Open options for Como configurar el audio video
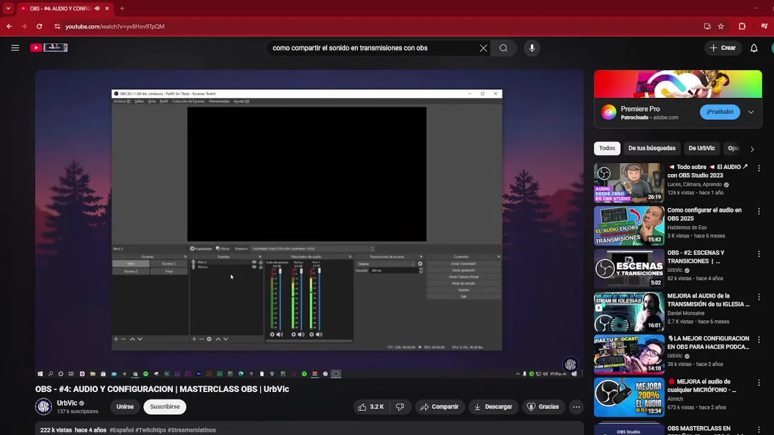774x435 pixels. click(x=759, y=211)
